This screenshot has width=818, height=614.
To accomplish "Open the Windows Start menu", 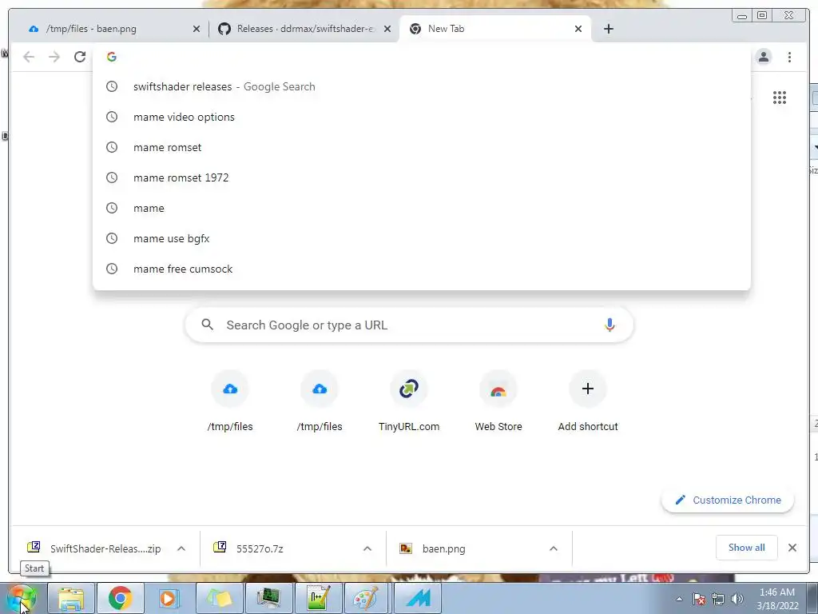I will click(22, 598).
